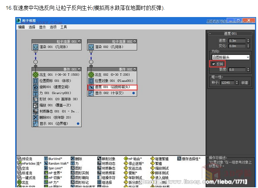Pick the 碰撞繁殖 test in the depot
258x188 pixels.
click(159, 159)
